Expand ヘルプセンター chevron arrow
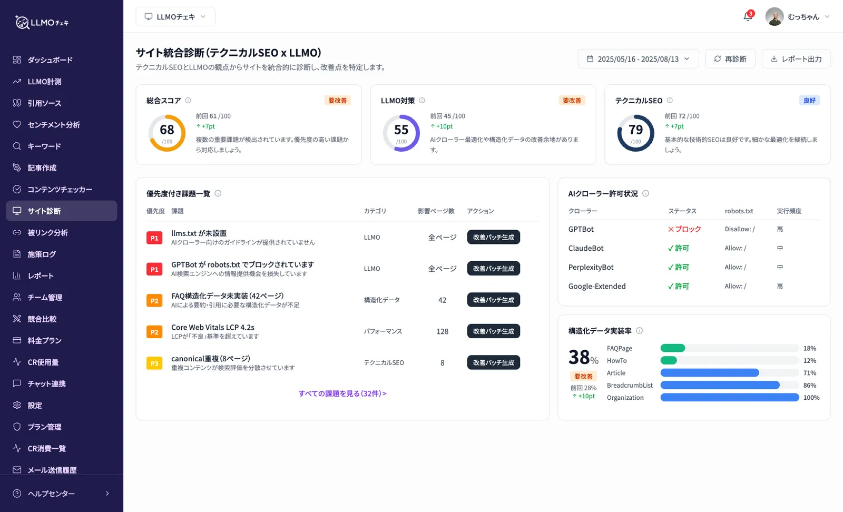This screenshot has height=512, width=843. [x=107, y=494]
